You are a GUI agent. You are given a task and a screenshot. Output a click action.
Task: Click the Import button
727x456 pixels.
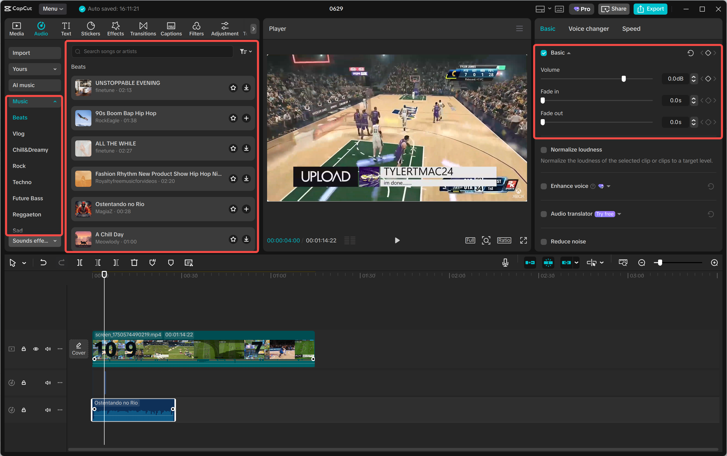point(34,53)
